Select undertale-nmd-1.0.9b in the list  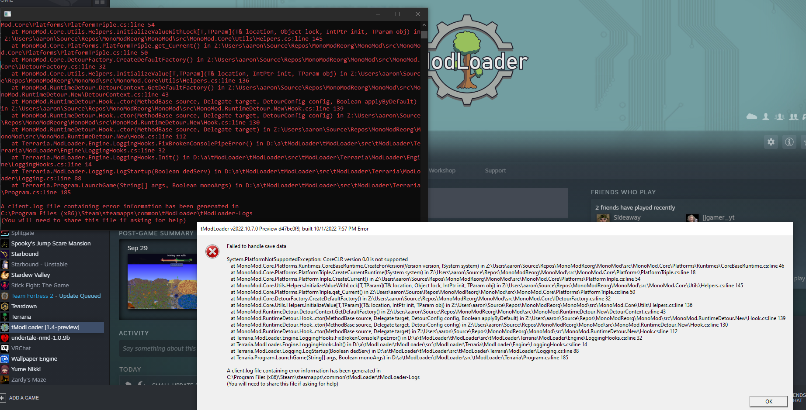coord(41,338)
